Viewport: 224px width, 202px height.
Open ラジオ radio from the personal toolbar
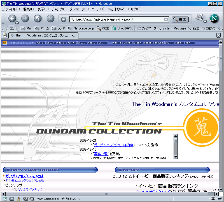pos(59,28)
